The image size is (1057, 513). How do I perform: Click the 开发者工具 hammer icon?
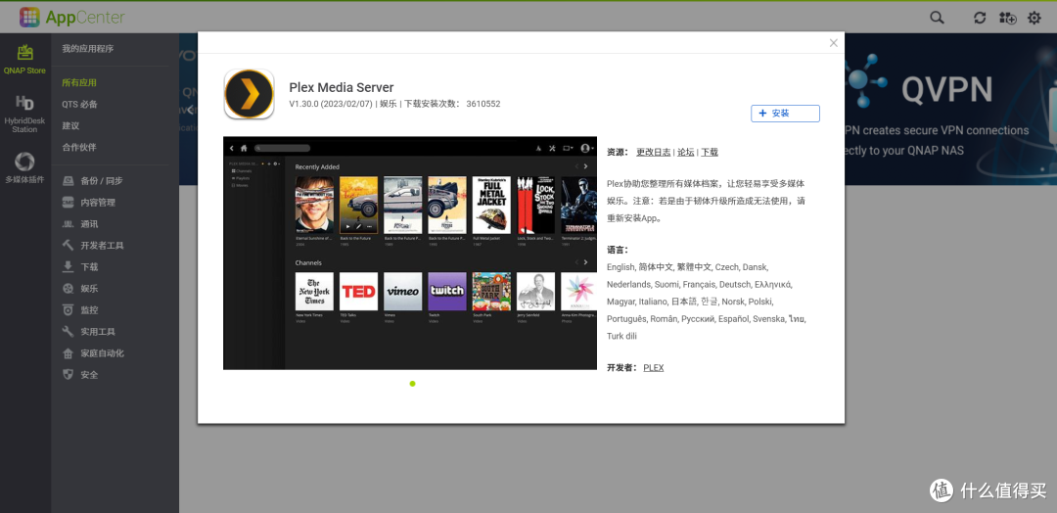68,246
